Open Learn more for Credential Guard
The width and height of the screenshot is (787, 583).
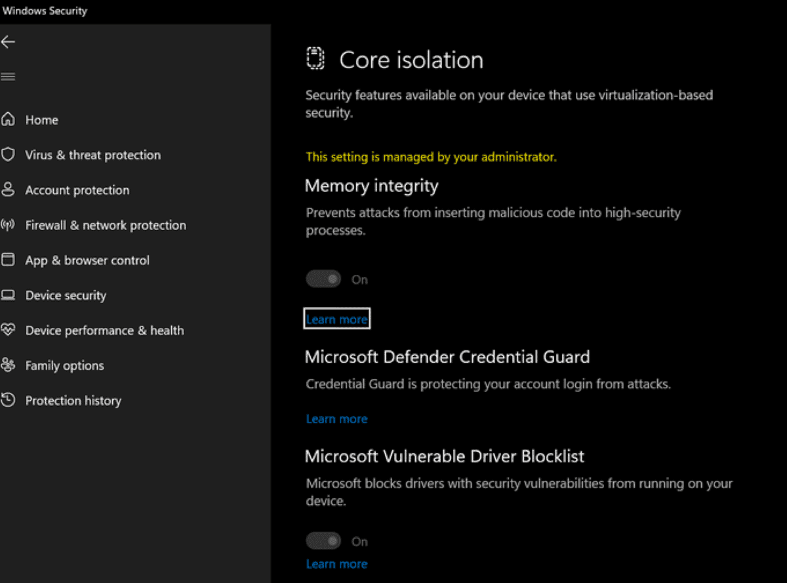click(x=336, y=418)
